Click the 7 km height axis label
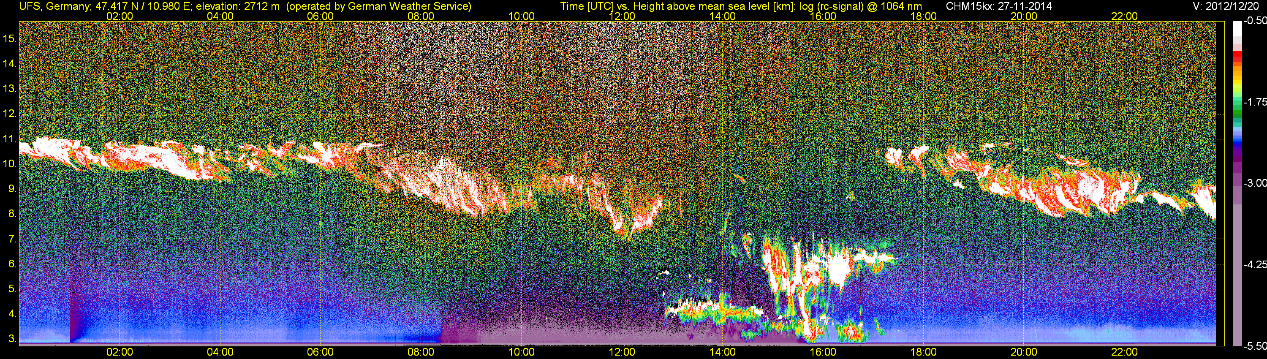1267x359 pixels. pyautogui.click(x=12, y=239)
